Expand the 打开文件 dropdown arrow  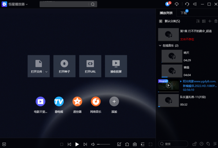pyautogui.click(x=47, y=72)
